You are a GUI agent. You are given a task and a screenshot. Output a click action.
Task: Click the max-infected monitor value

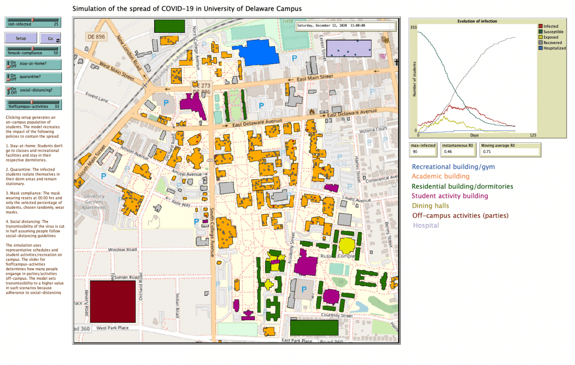pos(423,152)
